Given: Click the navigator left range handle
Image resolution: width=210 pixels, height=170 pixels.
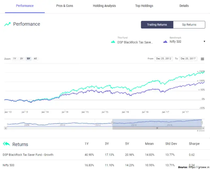Looking at the screenshot, I should [112, 123].
